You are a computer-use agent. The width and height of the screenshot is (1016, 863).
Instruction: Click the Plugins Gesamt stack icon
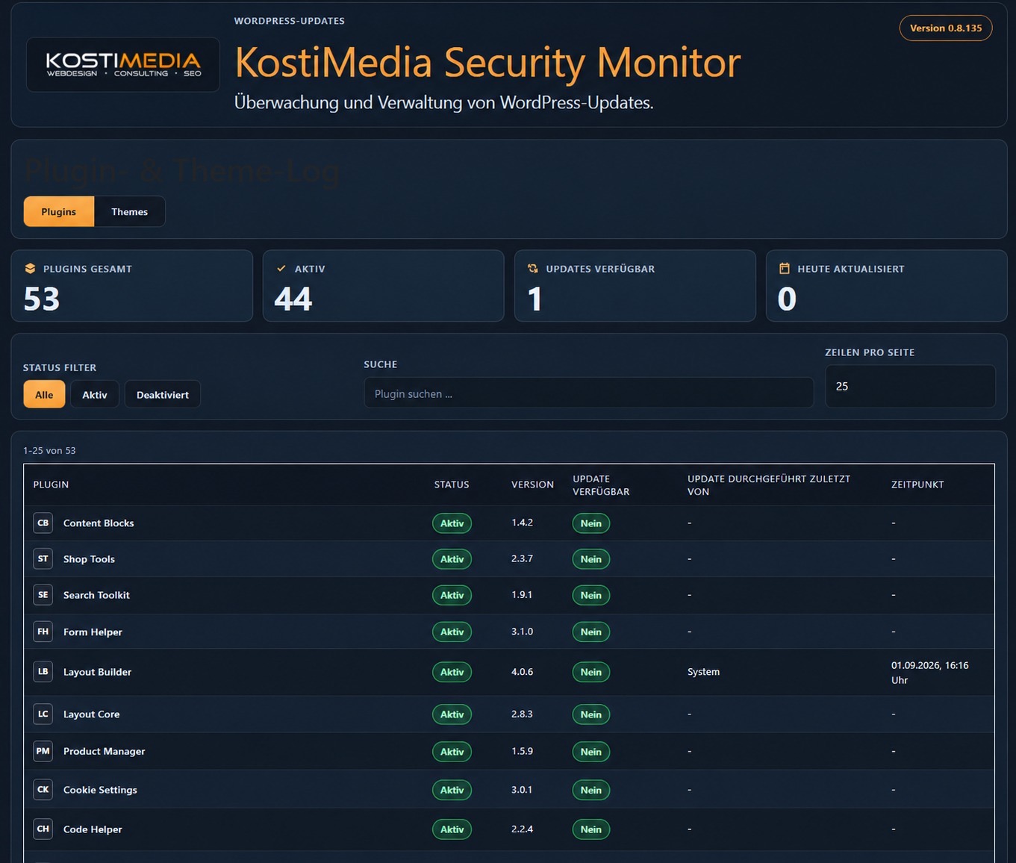(30, 269)
